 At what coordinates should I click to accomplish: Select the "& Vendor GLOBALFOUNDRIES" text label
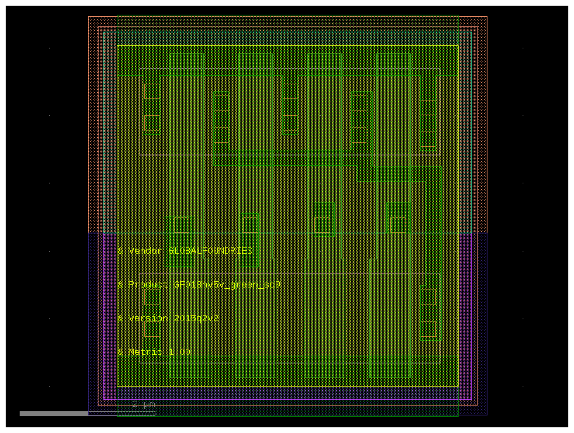tap(185, 251)
